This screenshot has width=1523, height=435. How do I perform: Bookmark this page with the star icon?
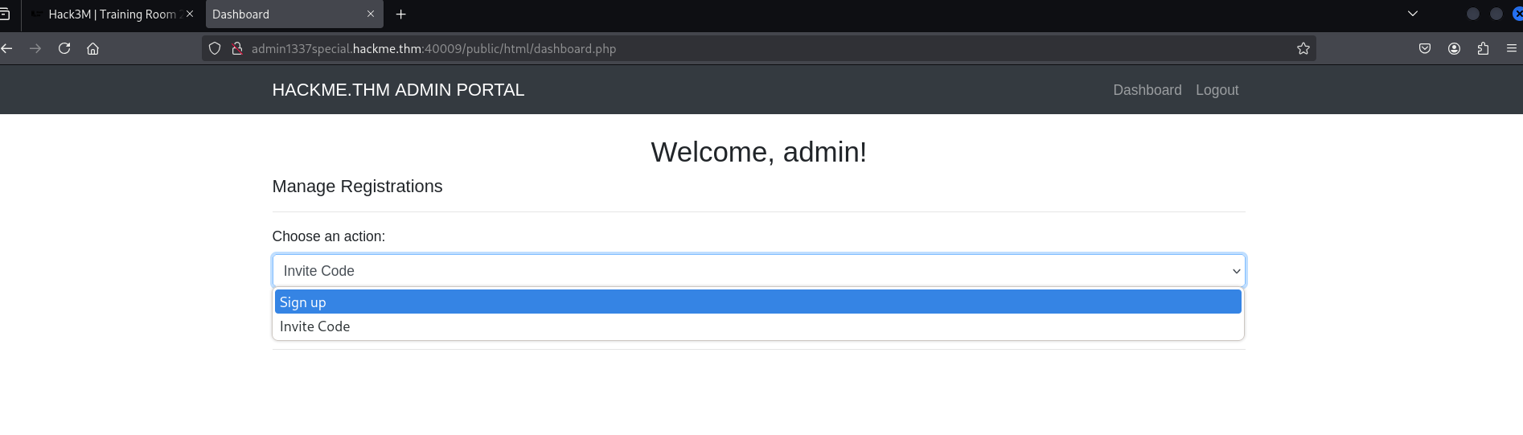coord(1303,48)
